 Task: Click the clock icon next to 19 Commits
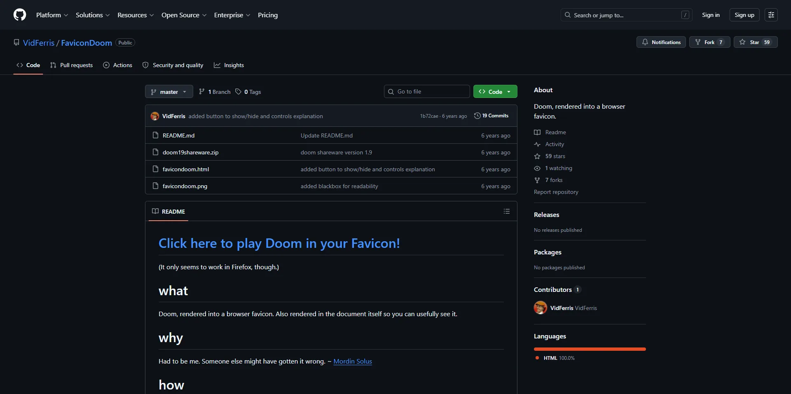pos(477,116)
